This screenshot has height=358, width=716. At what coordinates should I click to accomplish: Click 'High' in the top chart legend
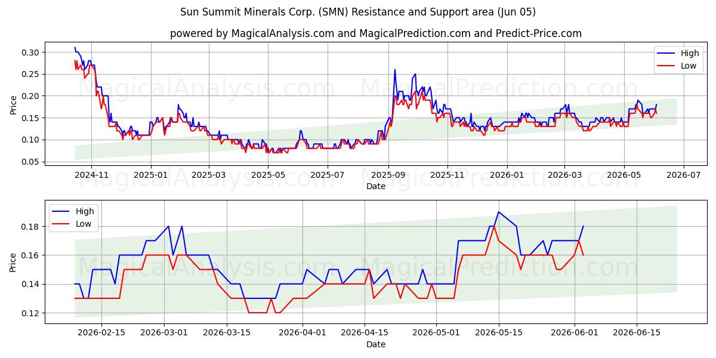[x=689, y=53]
